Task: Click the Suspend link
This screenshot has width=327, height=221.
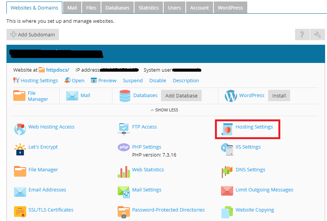Action: tap(133, 80)
